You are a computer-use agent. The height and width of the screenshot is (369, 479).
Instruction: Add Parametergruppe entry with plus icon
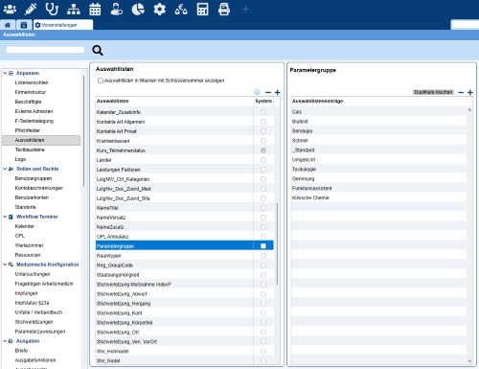point(470,92)
